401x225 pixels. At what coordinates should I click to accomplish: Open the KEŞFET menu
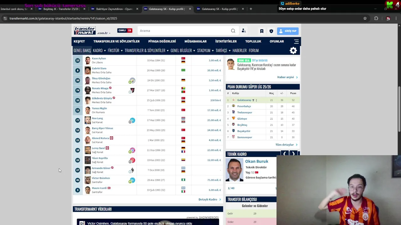click(x=79, y=41)
